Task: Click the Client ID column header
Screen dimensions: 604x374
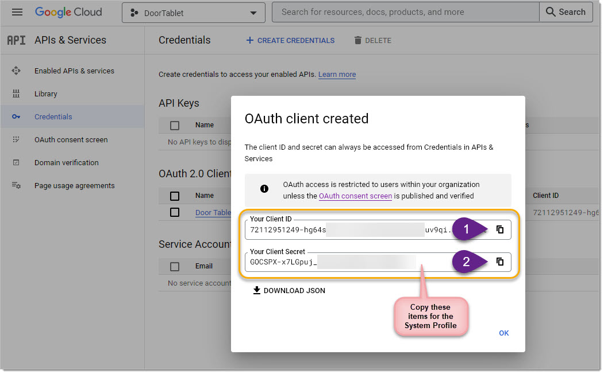Action: pyautogui.click(x=545, y=196)
